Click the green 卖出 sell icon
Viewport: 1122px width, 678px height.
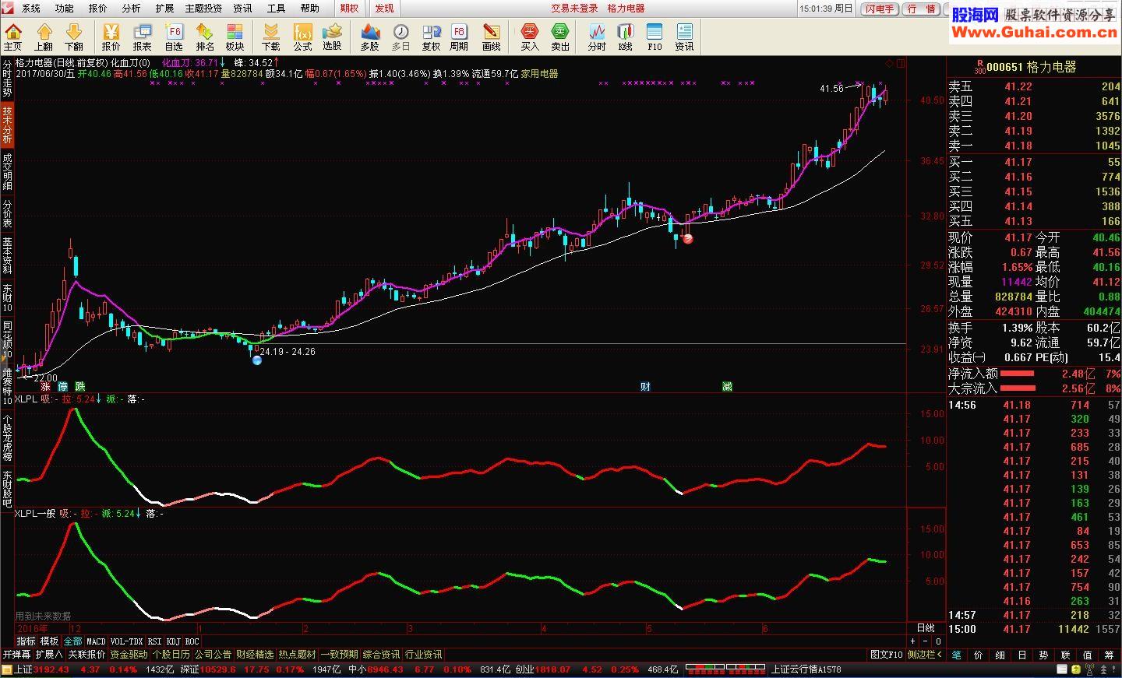[x=560, y=37]
